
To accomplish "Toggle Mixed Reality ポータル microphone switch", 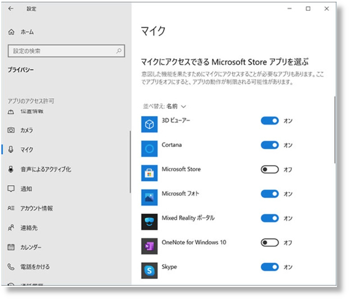I will pos(270,218).
